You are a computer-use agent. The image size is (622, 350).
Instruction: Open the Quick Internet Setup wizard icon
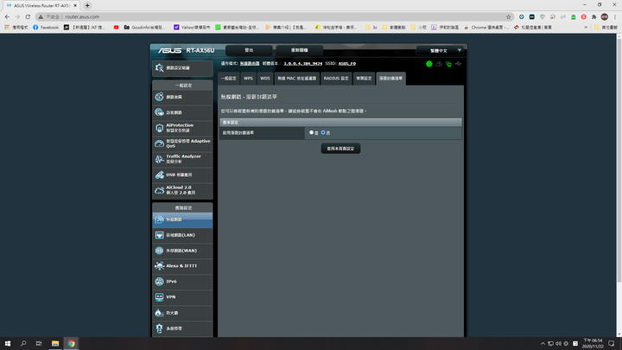tap(160, 68)
